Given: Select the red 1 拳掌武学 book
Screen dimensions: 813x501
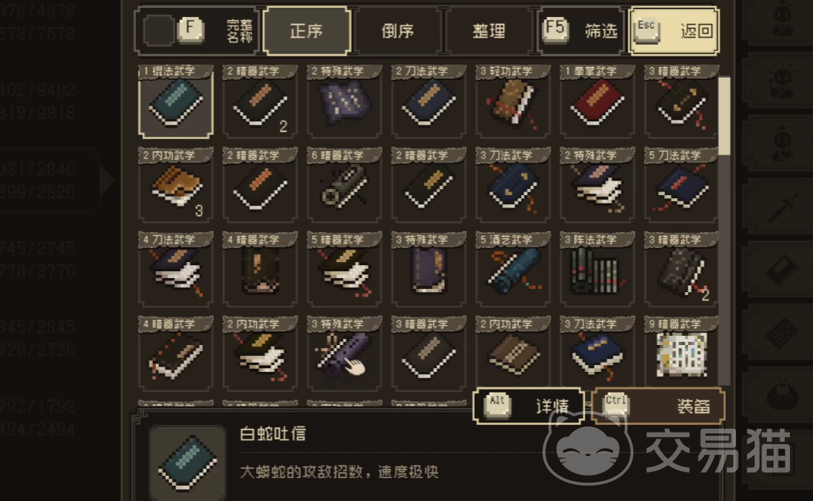Looking at the screenshot, I should tap(597, 101).
